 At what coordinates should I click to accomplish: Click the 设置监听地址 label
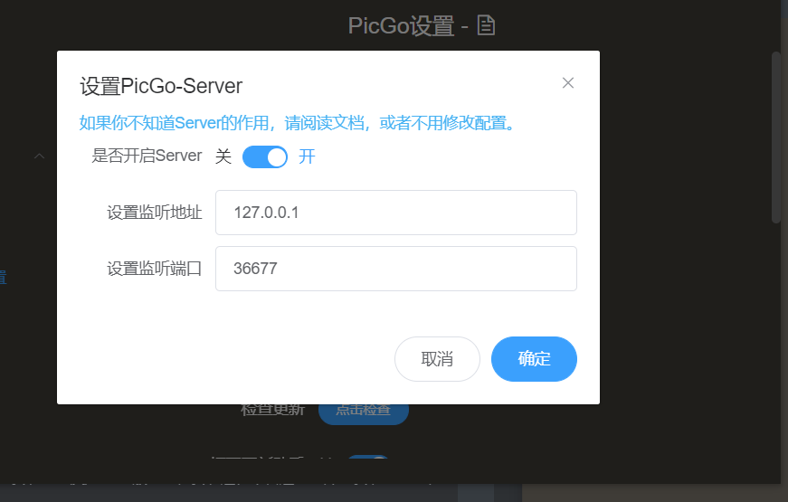(154, 213)
